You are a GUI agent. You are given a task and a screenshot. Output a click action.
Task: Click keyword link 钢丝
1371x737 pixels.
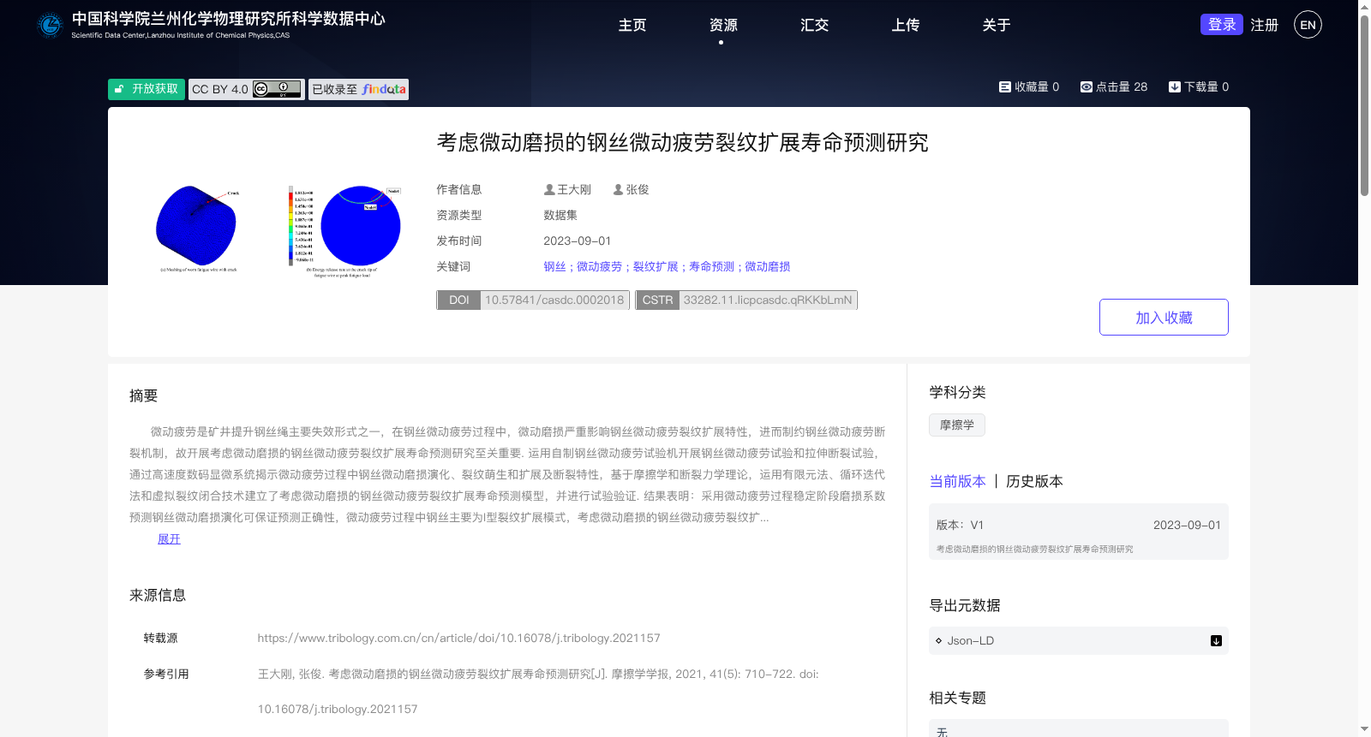tap(554, 267)
